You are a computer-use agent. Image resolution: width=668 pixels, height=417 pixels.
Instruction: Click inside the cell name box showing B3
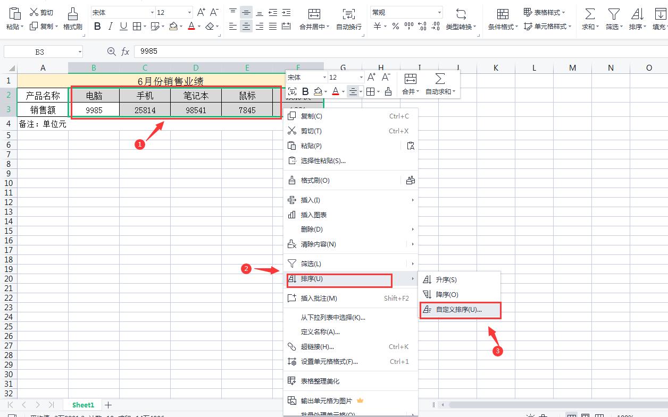(x=38, y=51)
